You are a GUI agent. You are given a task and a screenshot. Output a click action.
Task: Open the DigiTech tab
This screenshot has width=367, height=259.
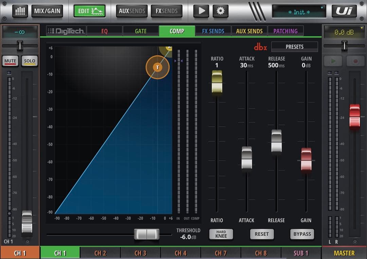66,31
